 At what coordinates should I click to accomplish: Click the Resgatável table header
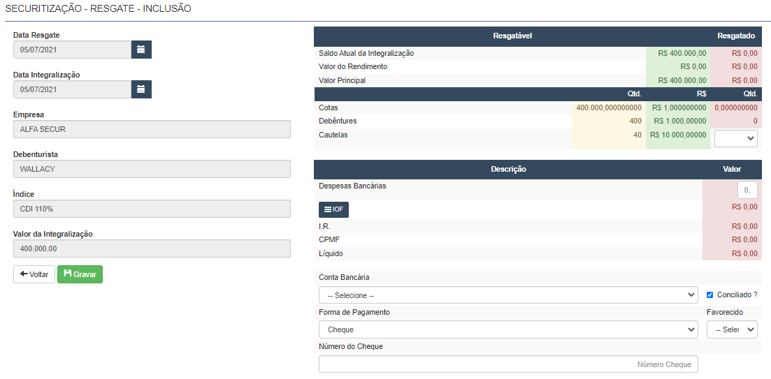click(x=512, y=36)
